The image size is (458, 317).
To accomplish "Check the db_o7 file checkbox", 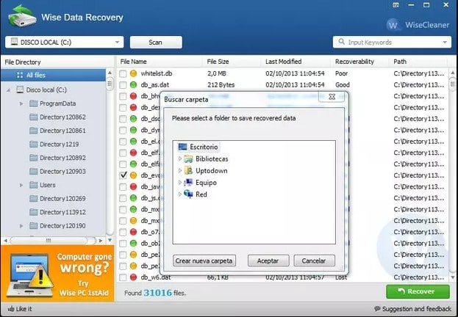I will [x=123, y=232].
